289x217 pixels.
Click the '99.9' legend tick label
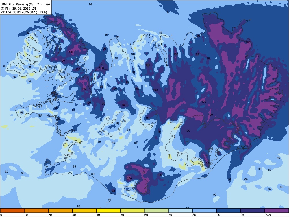coord(268,215)
